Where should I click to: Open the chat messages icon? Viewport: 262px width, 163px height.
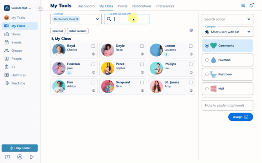[x=243, y=6]
